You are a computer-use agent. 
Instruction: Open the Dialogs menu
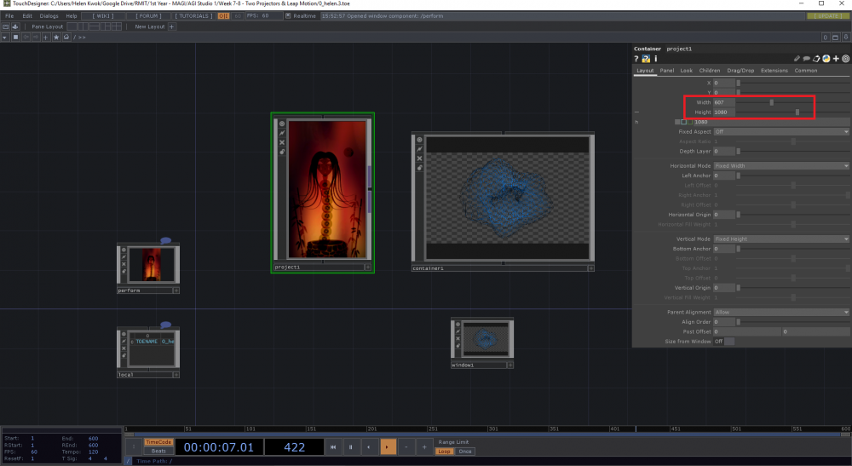point(49,15)
